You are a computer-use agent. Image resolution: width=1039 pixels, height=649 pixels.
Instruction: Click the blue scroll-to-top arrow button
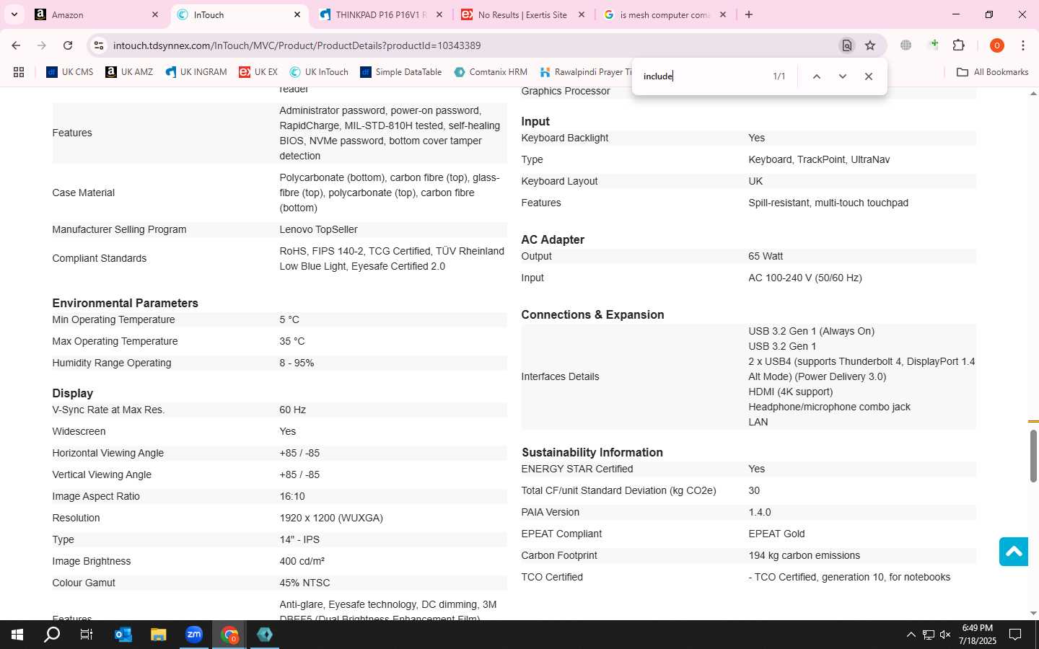tap(1013, 552)
